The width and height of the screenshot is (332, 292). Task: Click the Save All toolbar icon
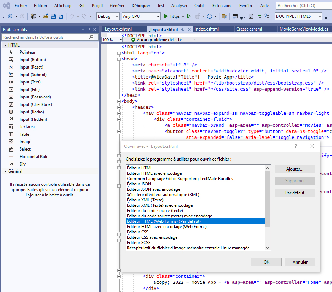(x=61, y=16)
